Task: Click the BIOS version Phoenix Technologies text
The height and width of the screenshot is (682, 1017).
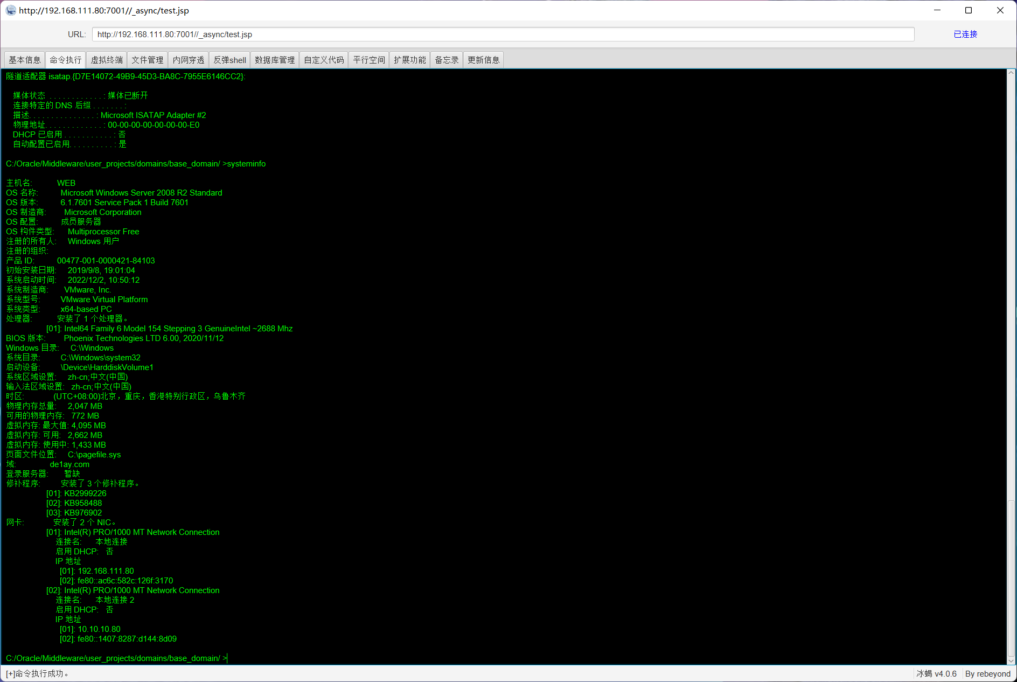Action: point(143,338)
